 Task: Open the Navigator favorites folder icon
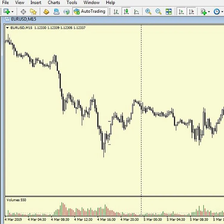pyautogui.click(x=33, y=12)
